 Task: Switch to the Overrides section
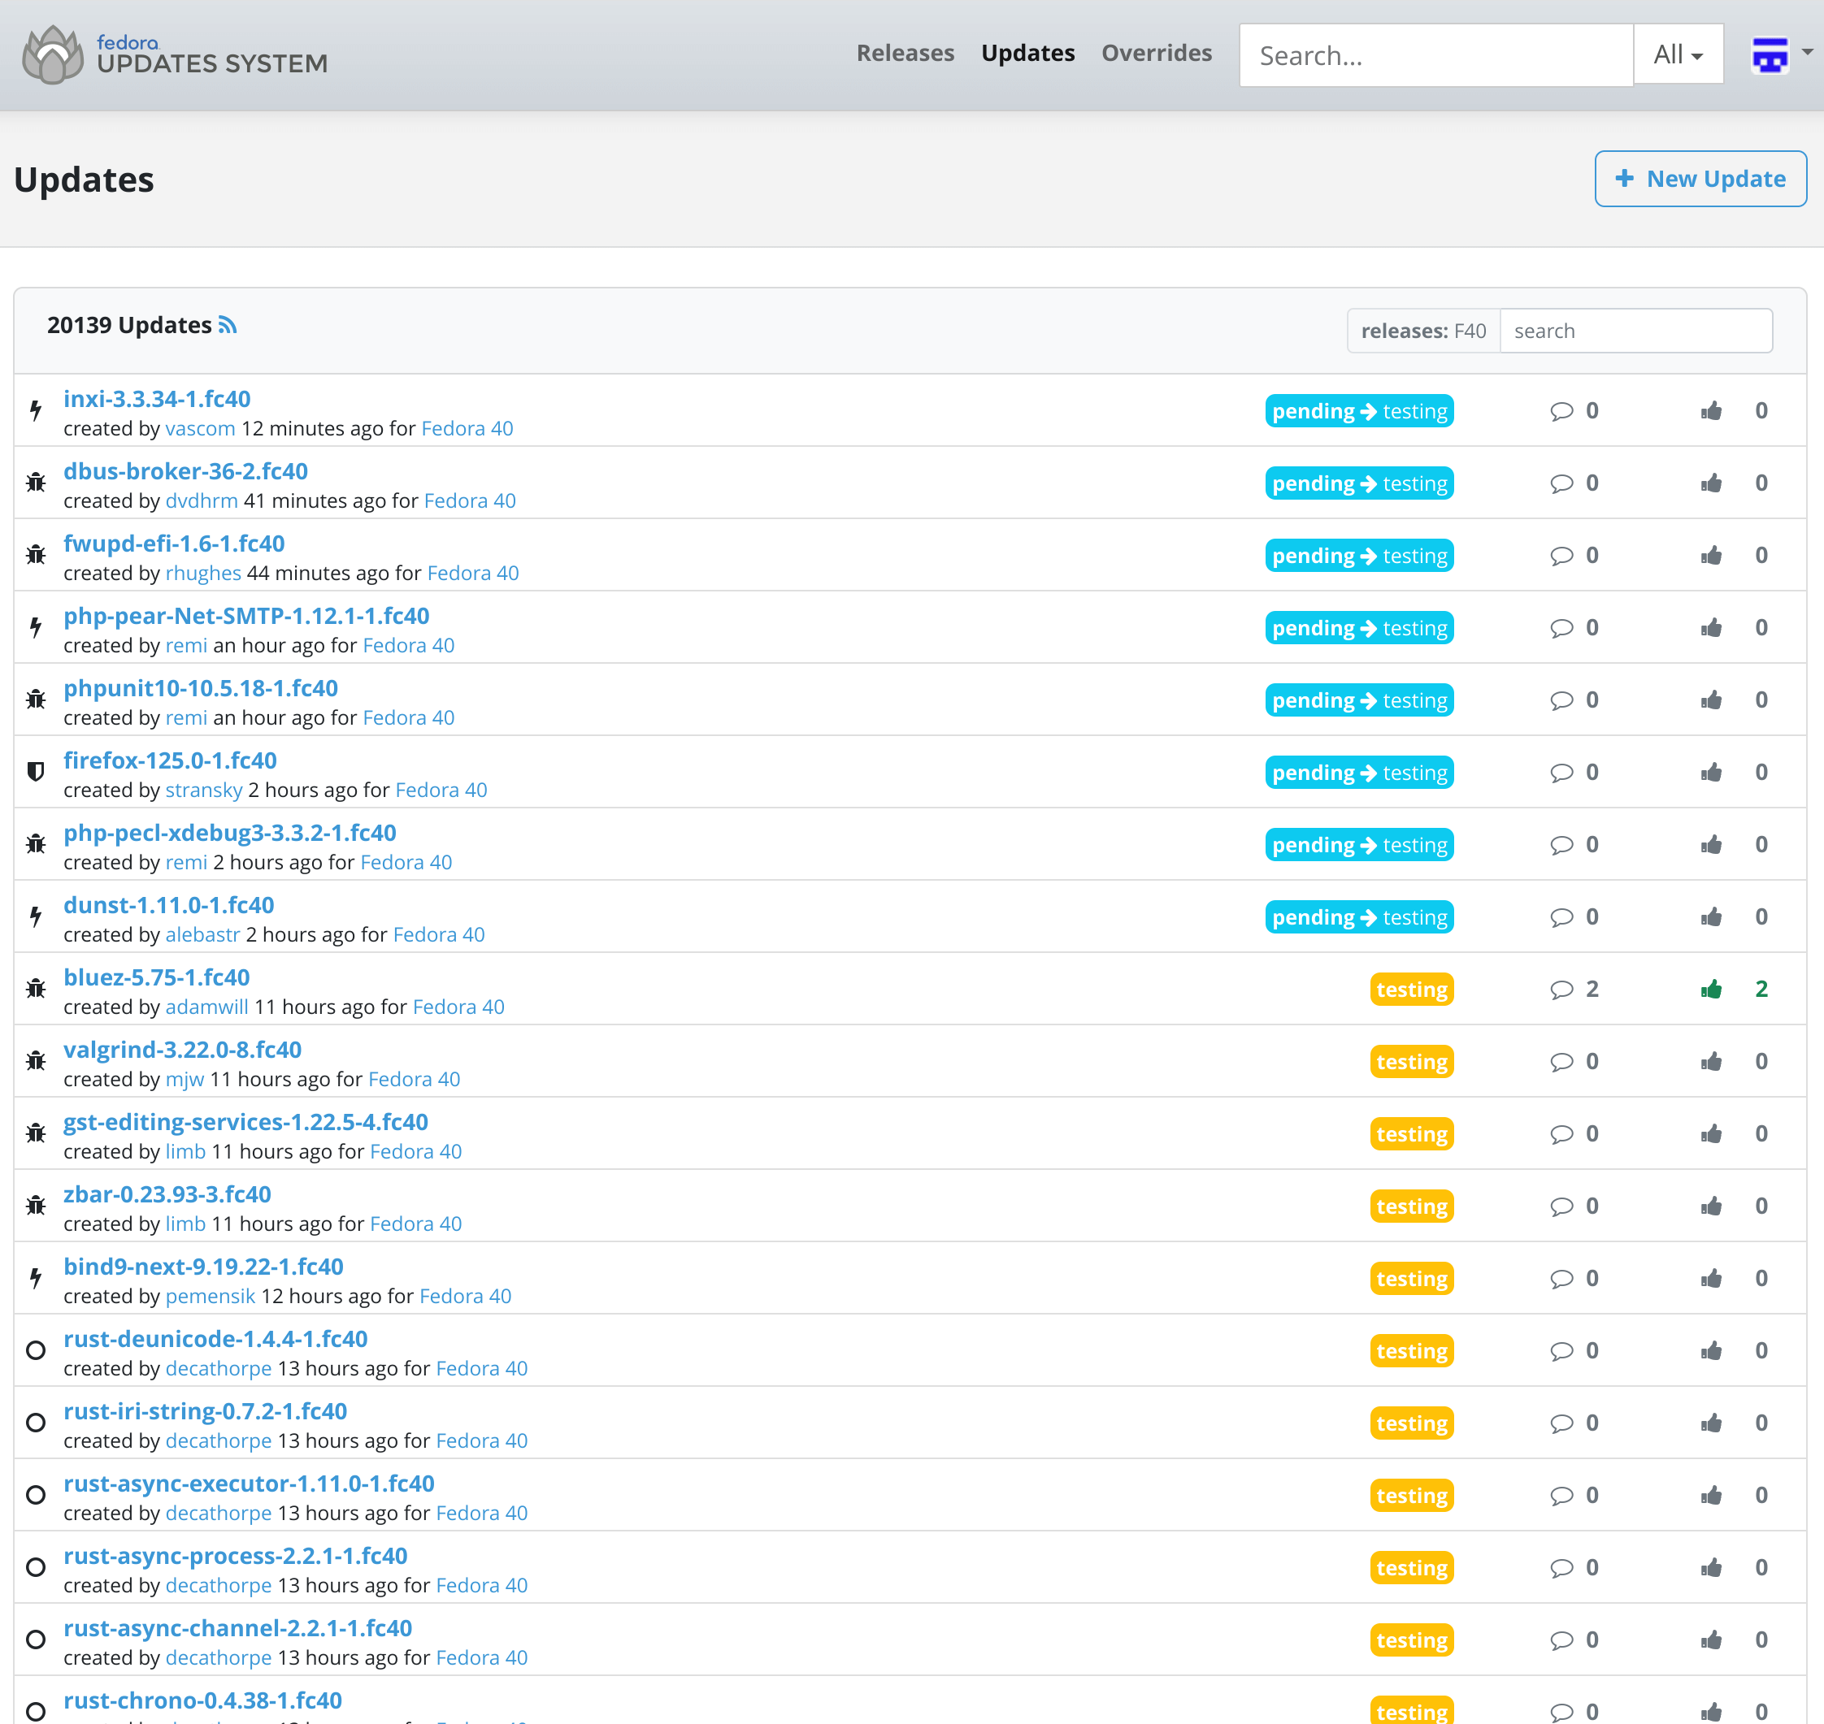pyautogui.click(x=1157, y=52)
